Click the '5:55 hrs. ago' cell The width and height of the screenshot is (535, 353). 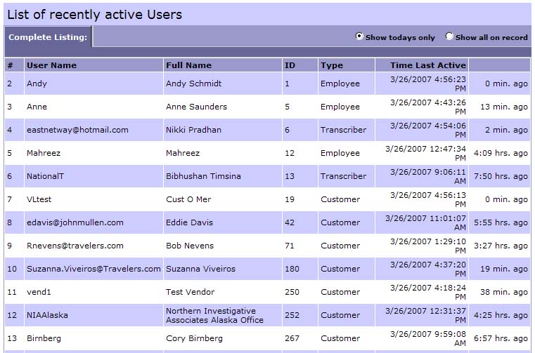pyautogui.click(x=501, y=222)
